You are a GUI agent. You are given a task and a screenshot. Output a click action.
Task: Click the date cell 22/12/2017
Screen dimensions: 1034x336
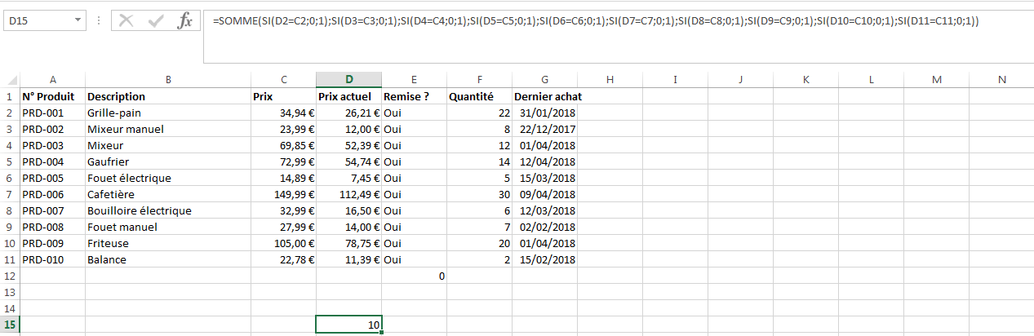[544, 129]
